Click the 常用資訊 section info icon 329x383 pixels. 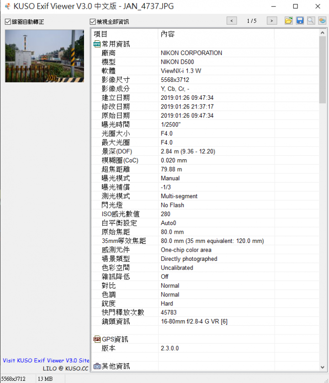(97, 44)
